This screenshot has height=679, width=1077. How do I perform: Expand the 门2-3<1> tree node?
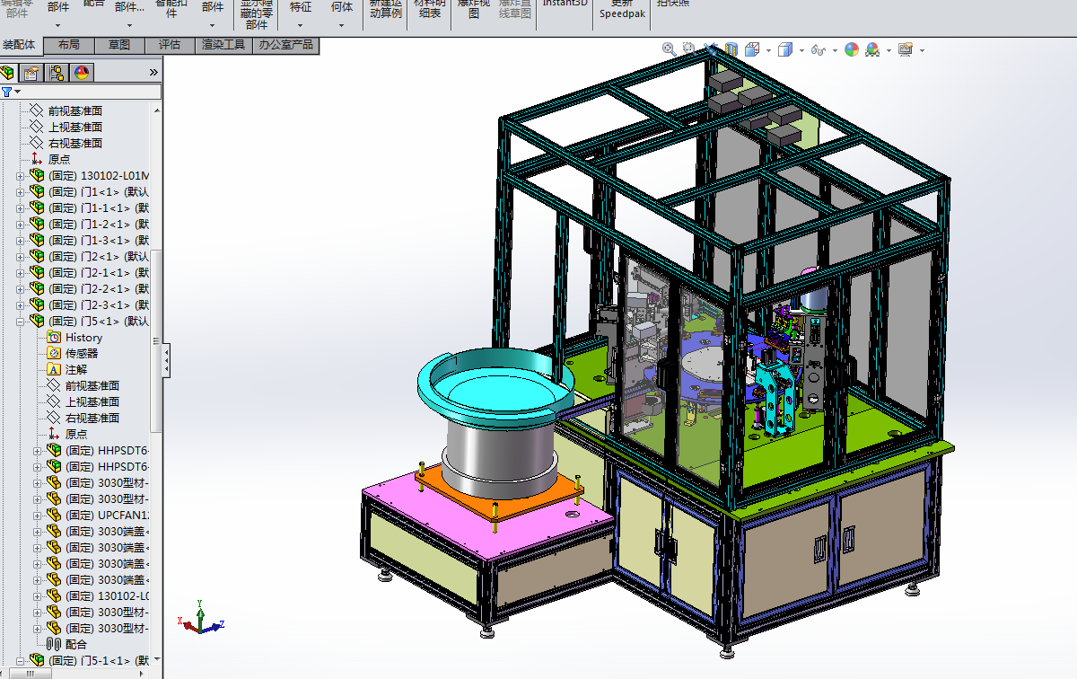pos(21,304)
